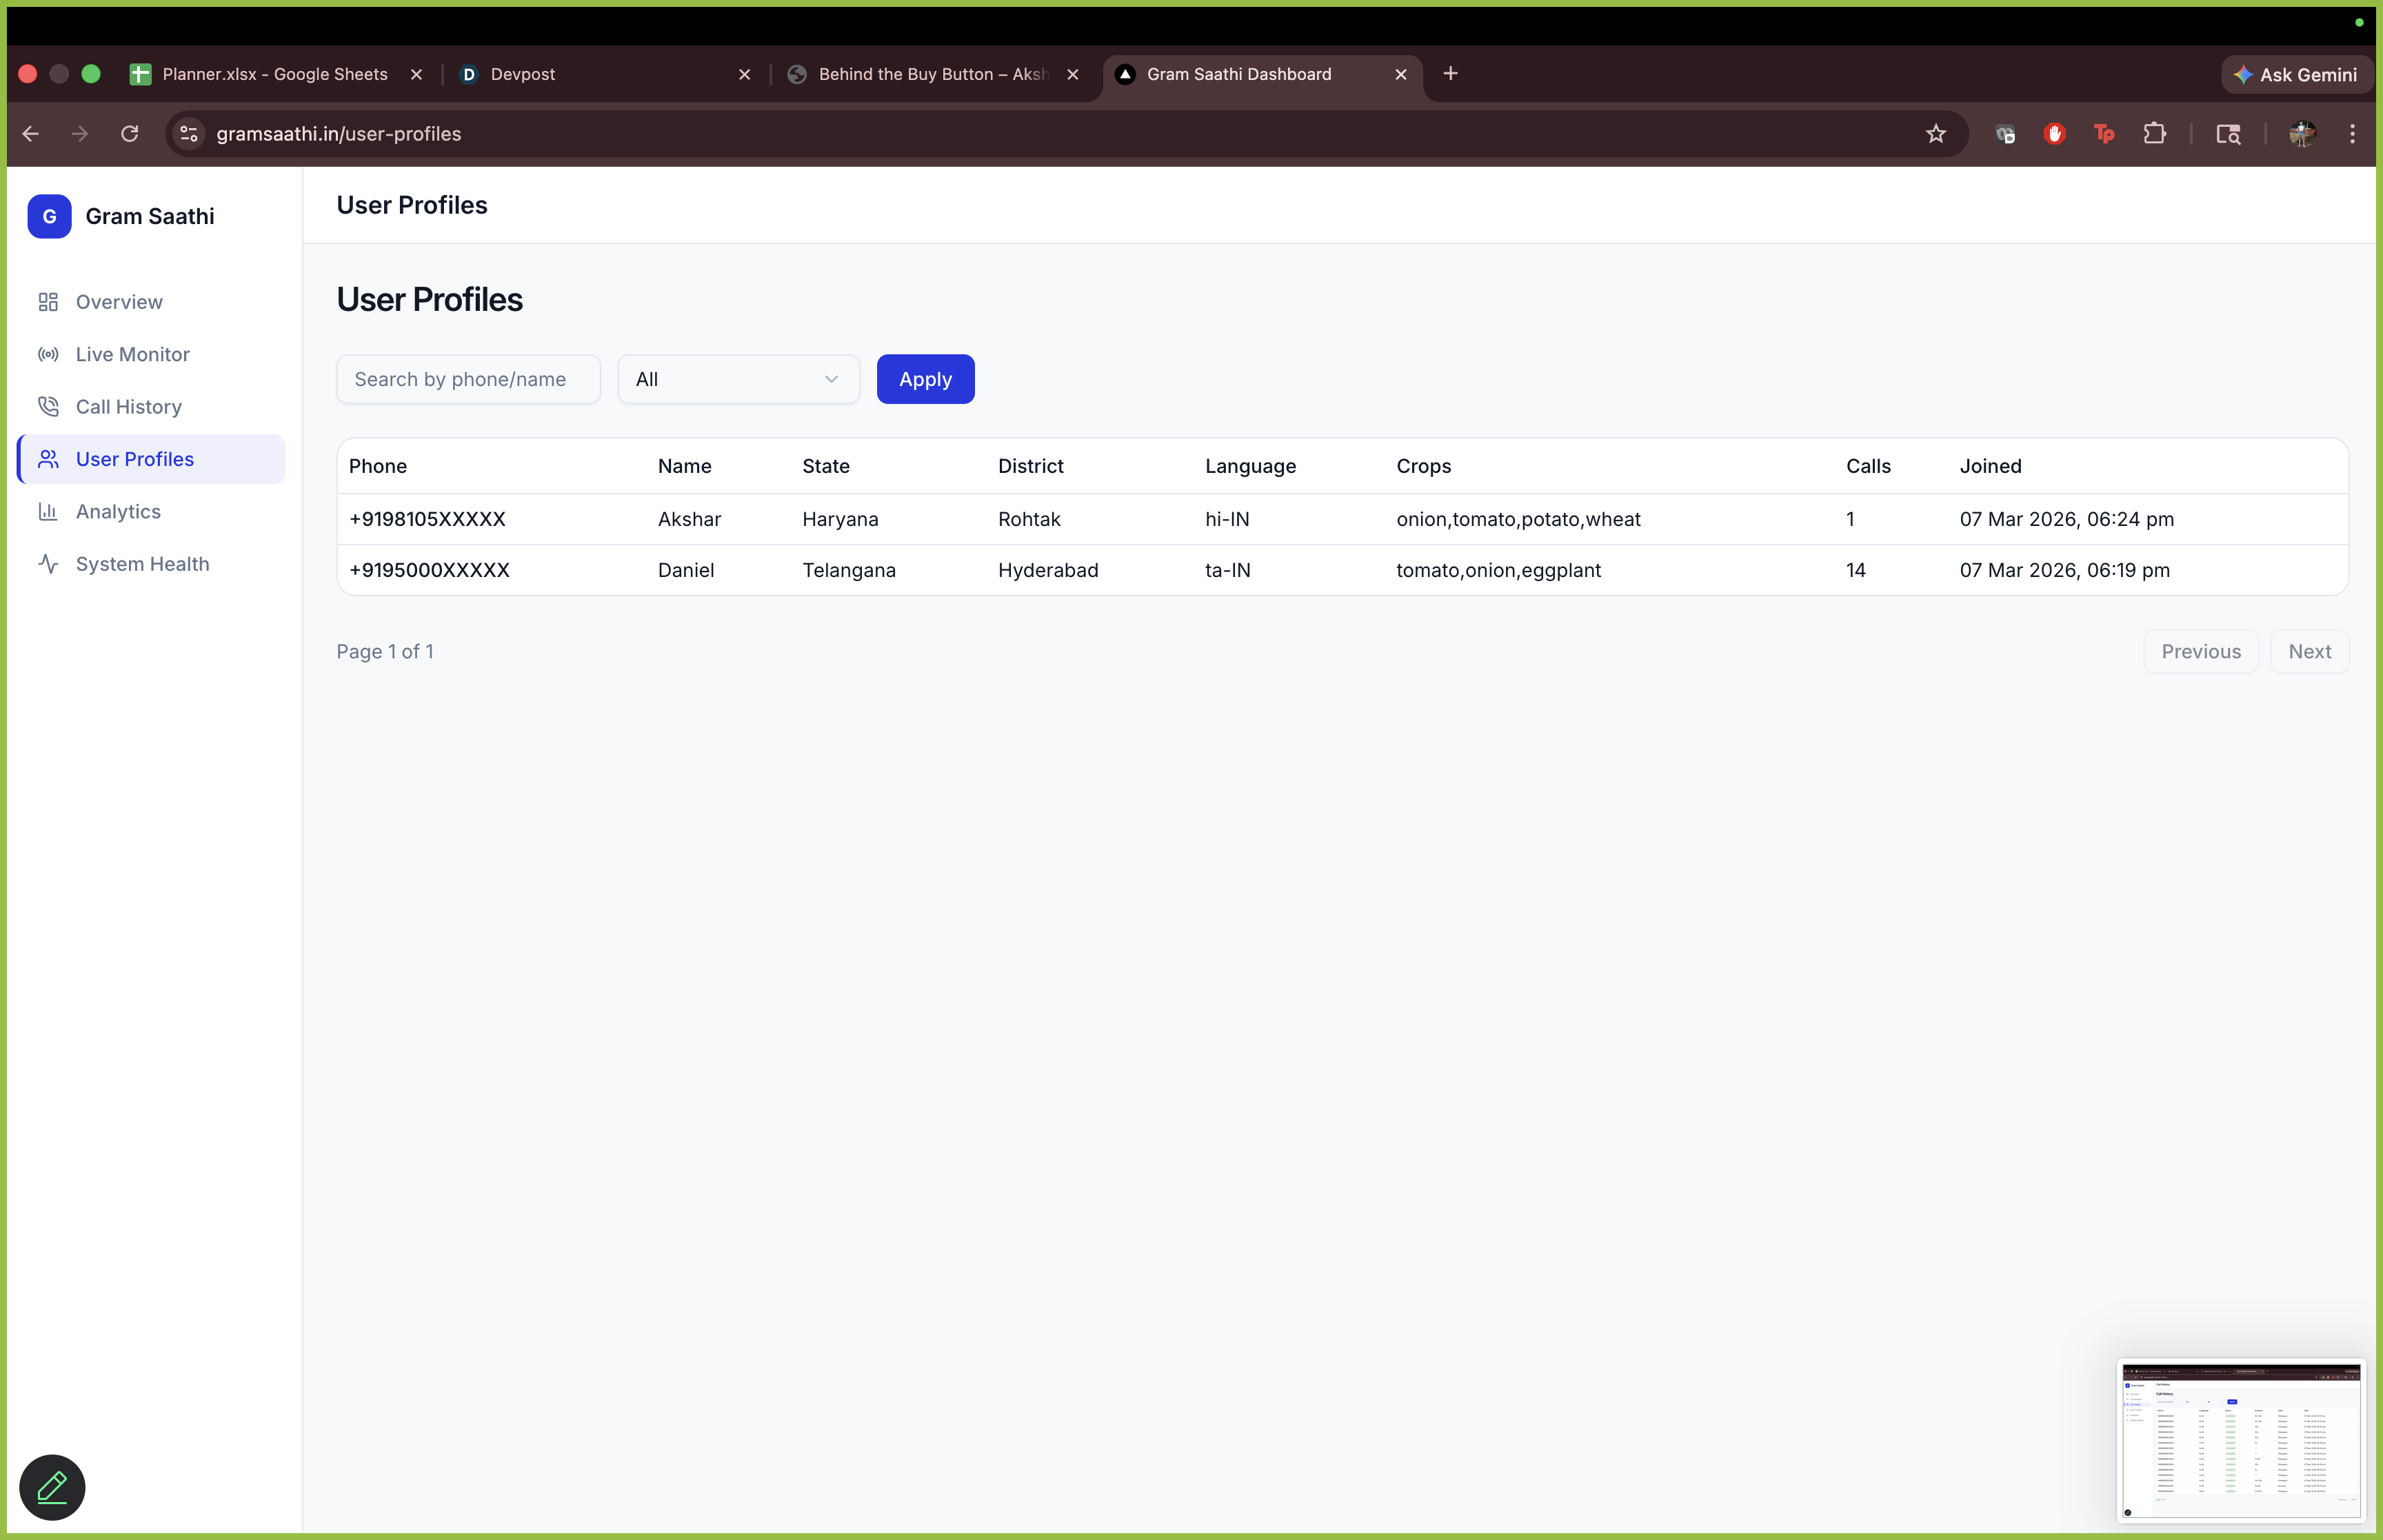This screenshot has height=1540, width=2383.
Task: Click the Search by phone/name field
Action: click(x=468, y=379)
